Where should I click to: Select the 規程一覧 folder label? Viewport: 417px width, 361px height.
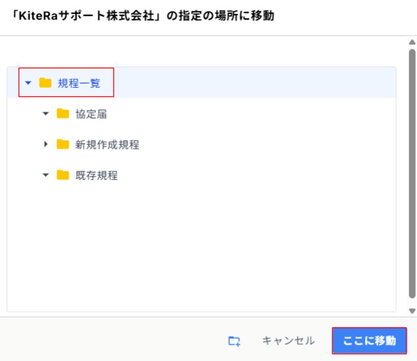(79, 83)
